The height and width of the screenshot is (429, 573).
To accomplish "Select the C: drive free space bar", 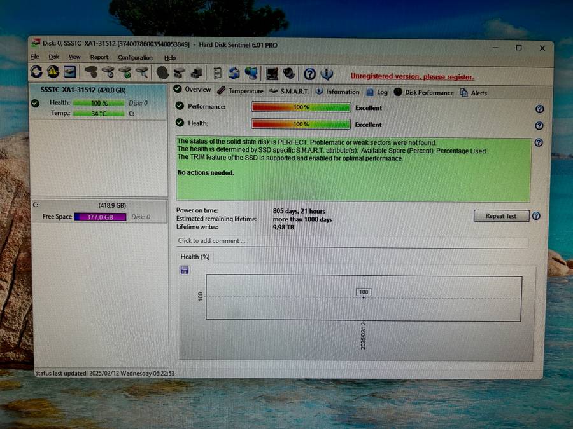I will 101,217.
